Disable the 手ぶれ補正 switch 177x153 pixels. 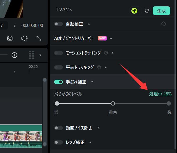[x=58, y=82]
